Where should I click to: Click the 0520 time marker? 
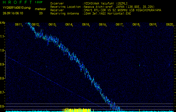click(x=169, y=25)
